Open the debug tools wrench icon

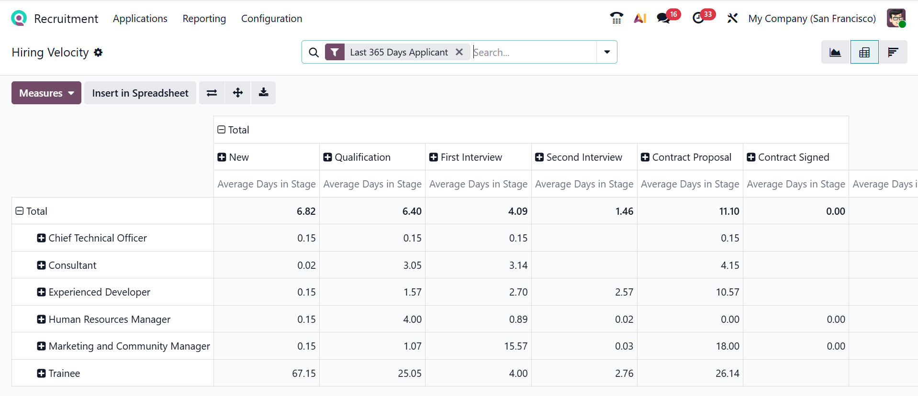pyautogui.click(x=732, y=18)
